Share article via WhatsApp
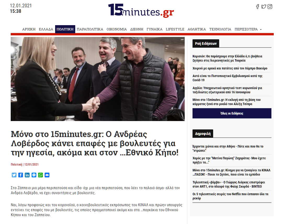The width and height of the screenshot is (291, 224). tap(40, 175)
